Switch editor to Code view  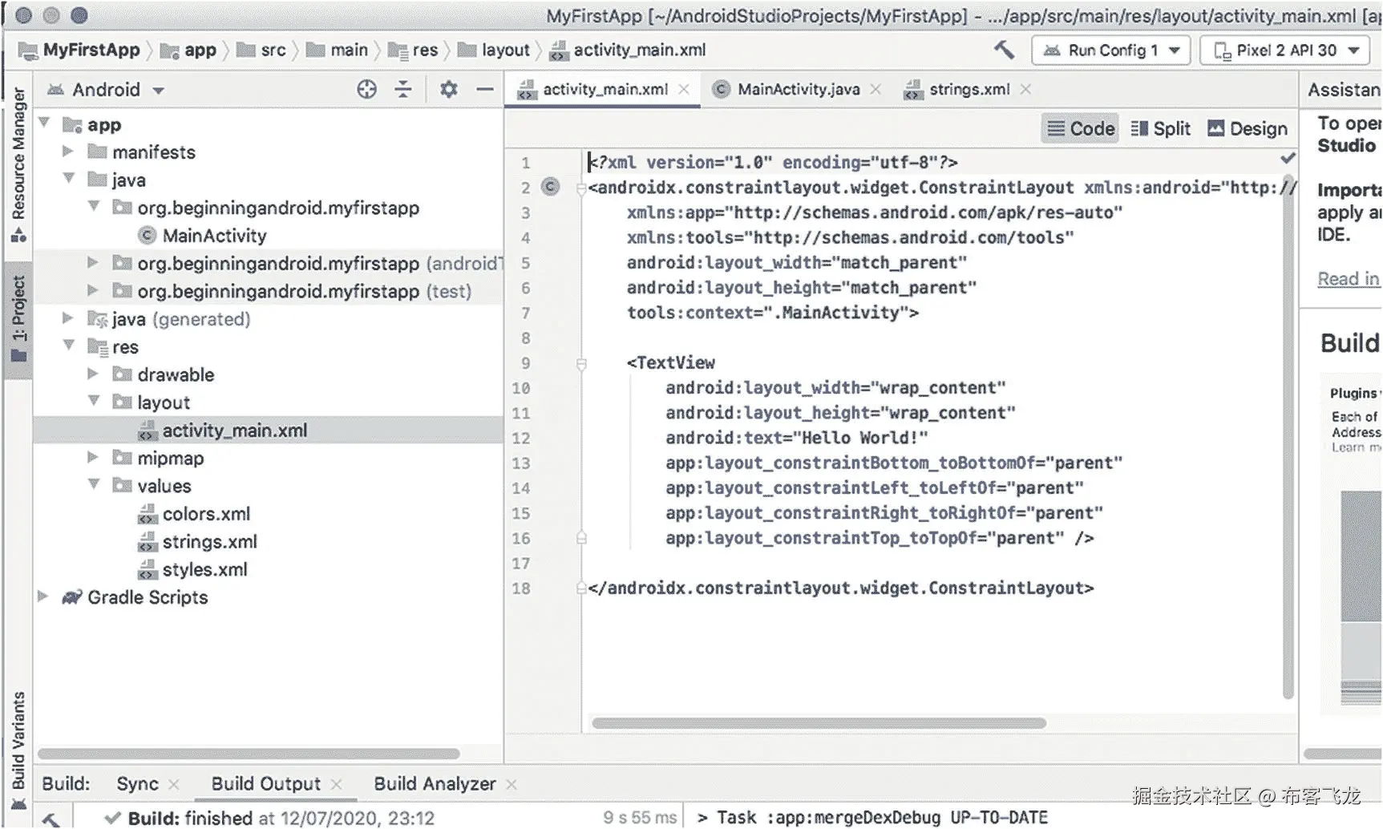pyautogui.click(x=1081, y=128)
